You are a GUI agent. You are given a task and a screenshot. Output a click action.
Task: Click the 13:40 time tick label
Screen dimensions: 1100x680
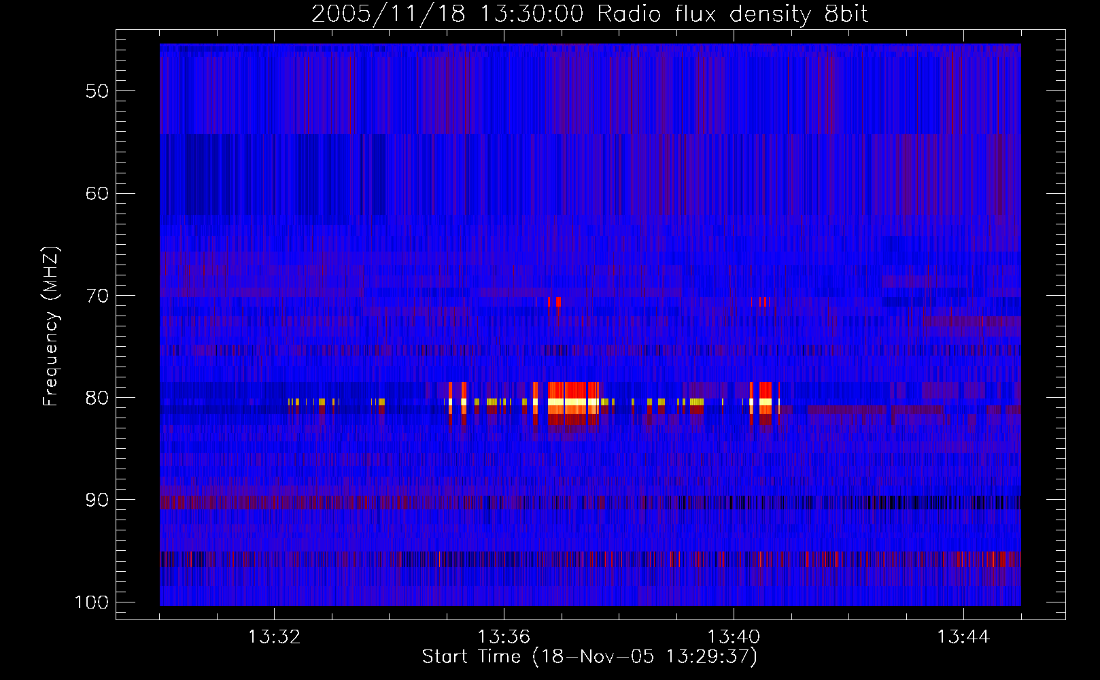pos(734,637)
